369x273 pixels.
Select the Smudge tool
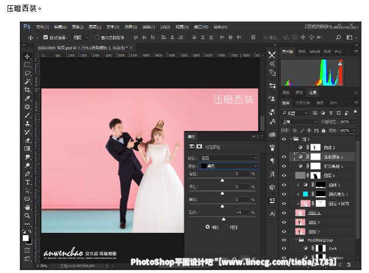pos(27,157)
